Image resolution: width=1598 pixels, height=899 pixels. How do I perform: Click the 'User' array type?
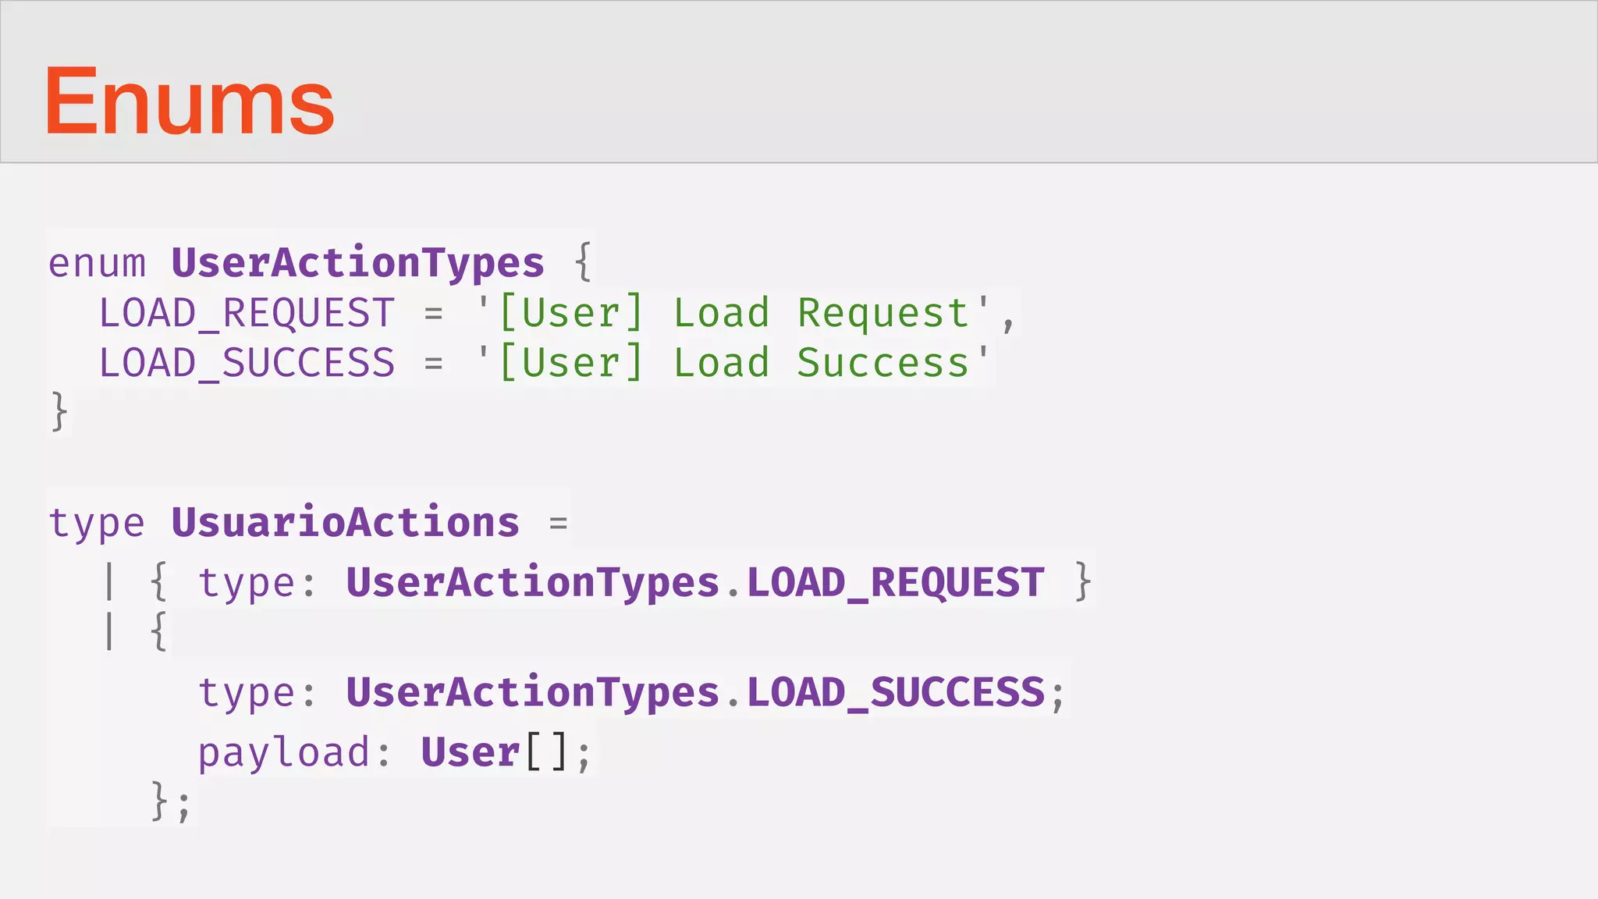(x=471, y=752)
